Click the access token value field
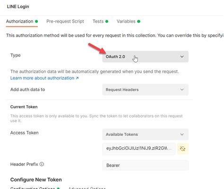The width and height of the screenshot is (224, 189). coord(139,149)
